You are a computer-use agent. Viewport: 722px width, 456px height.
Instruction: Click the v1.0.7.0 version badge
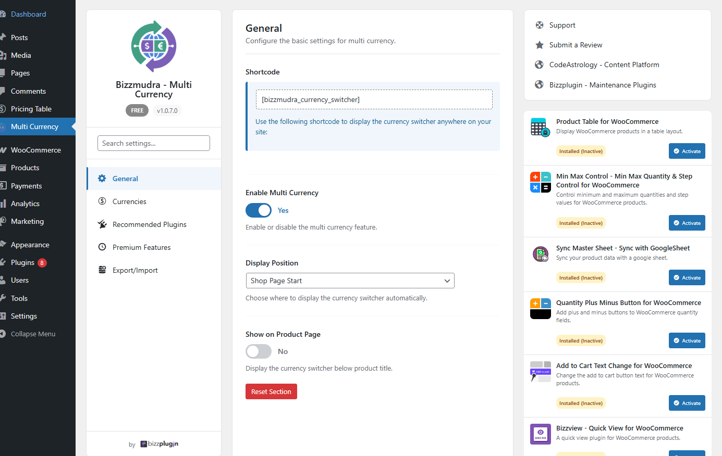click(167, 110)
